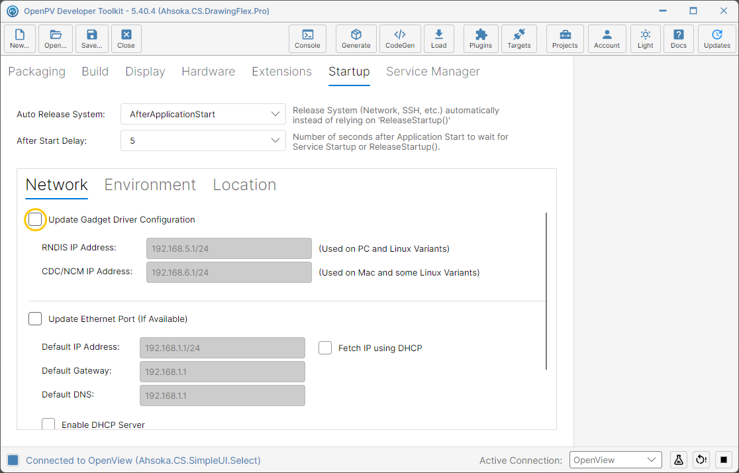This screenshot has height=473, width=739.
Task: Maximize the OpenPV window
Action: tap(693, 11)
